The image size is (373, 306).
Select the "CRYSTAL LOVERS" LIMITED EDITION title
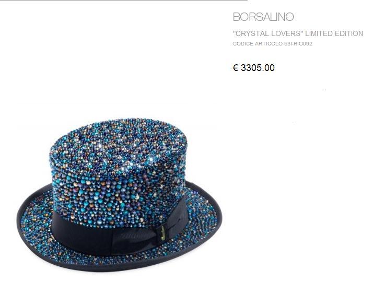(298, 33)
